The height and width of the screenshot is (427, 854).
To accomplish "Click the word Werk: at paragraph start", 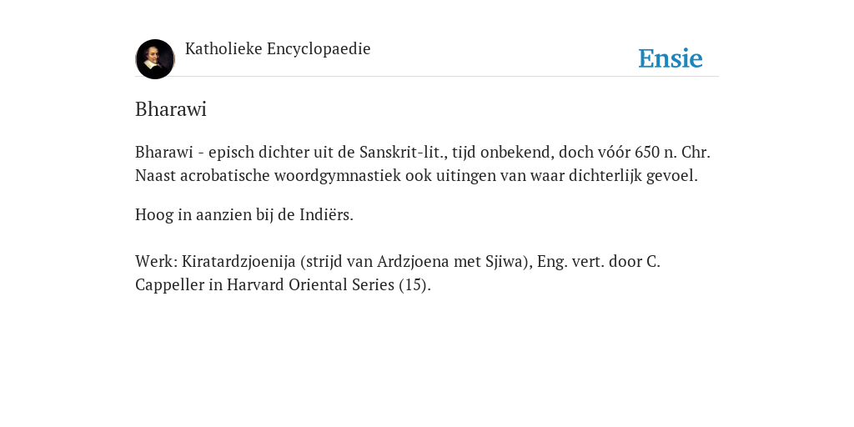I will click(157, 261).
